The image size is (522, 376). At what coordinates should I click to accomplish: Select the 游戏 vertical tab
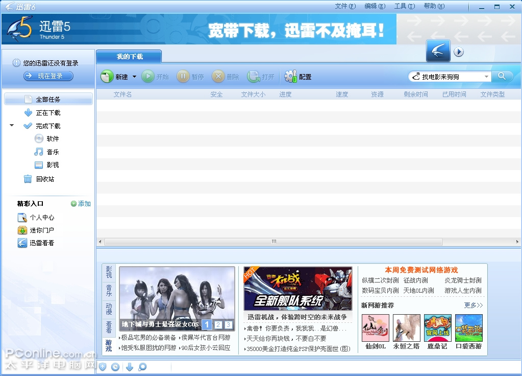point(109,346)
